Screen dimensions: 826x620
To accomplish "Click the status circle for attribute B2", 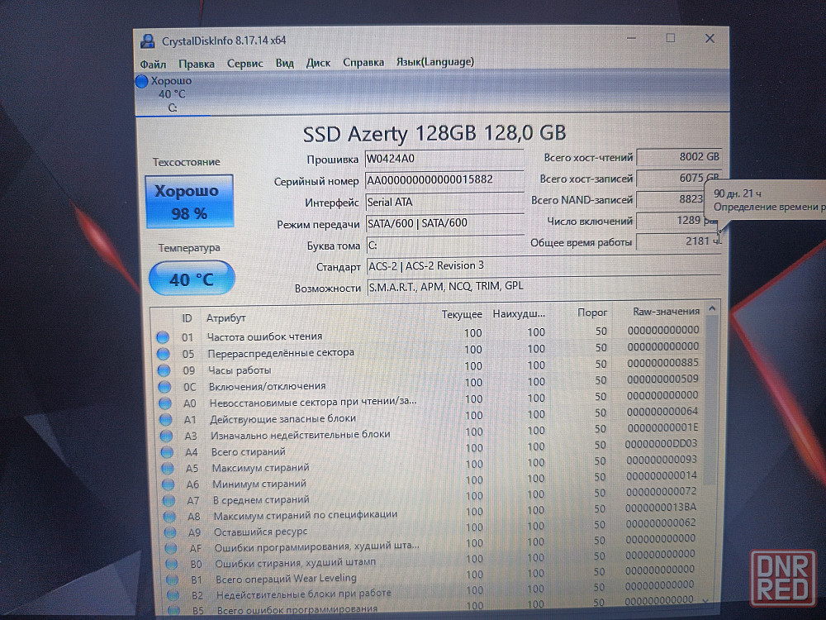I will pos(173,595).
